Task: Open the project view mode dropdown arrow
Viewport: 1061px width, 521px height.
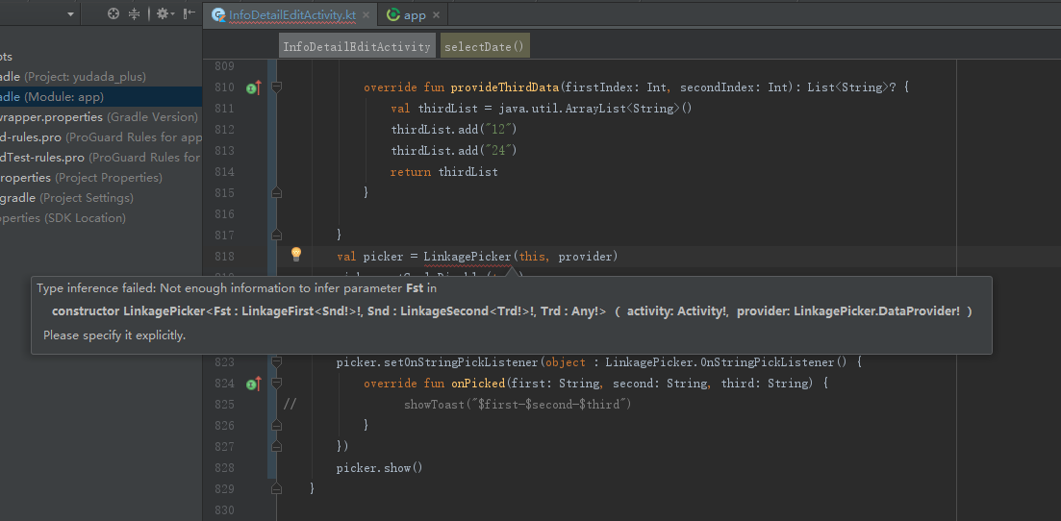Action: coord(70,14)
